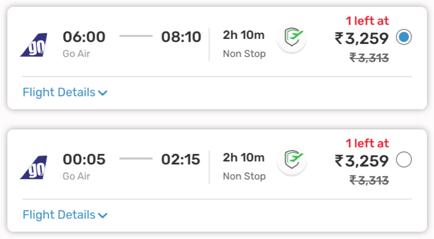Click '2h 10m Non Stop' on the second card
This screenshot has width=434, height=239.
coord(244,167)
